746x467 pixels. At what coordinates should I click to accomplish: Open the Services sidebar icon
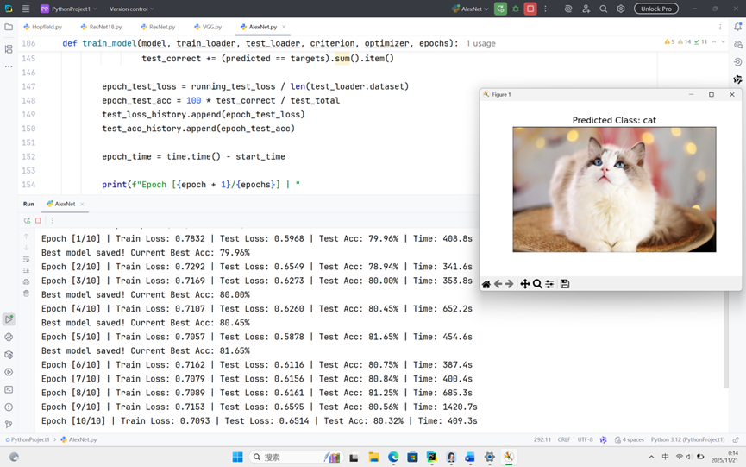point(9,372)
